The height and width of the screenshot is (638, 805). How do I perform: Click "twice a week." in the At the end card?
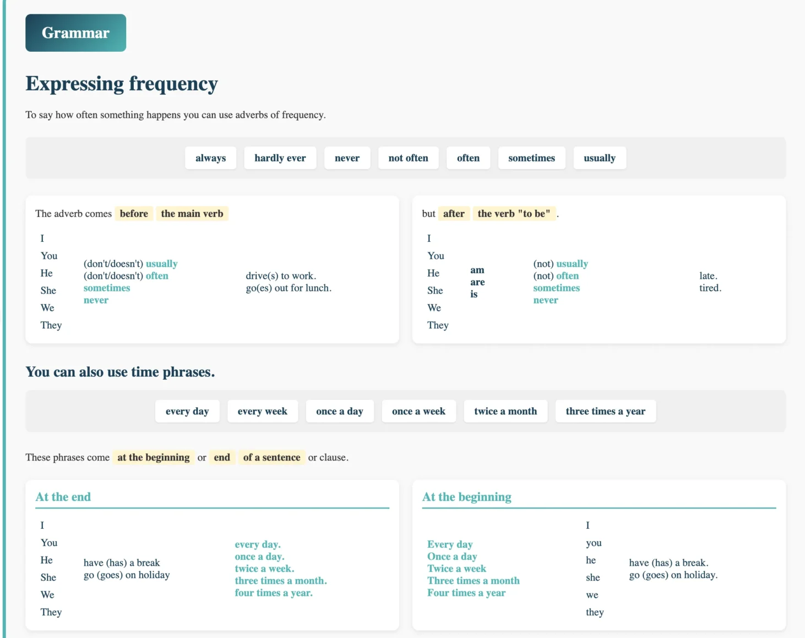[264, 569]
